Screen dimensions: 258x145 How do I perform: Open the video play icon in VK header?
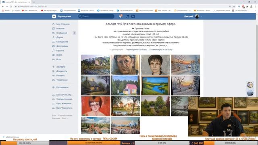(x=133, y=16)
